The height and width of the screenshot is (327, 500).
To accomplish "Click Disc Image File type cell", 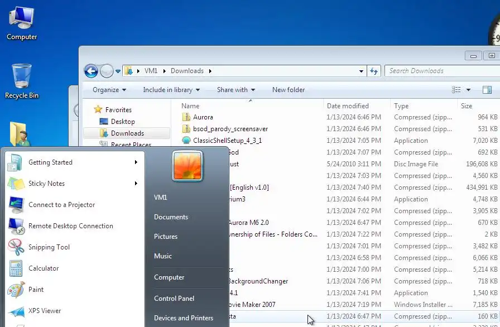I will click(416, 164).
